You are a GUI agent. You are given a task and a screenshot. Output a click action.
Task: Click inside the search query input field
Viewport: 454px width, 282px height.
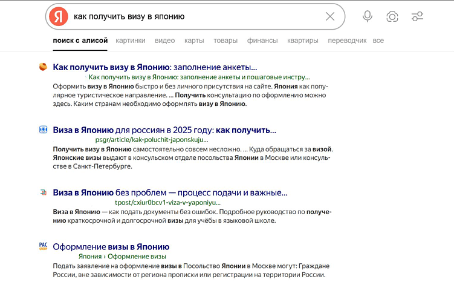(195, 16)
